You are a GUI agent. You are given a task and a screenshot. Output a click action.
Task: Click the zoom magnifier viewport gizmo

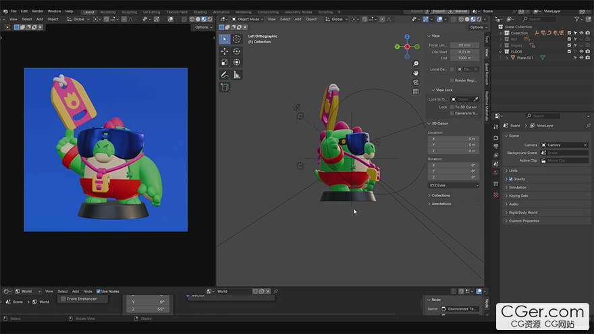pyautogui.click(x=416, y=63)
